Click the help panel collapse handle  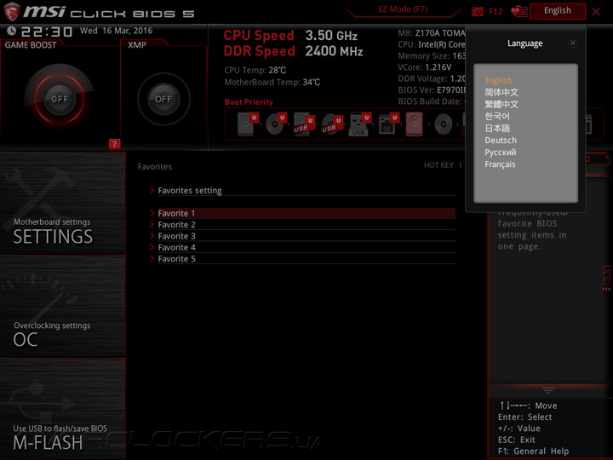[548, 390]
